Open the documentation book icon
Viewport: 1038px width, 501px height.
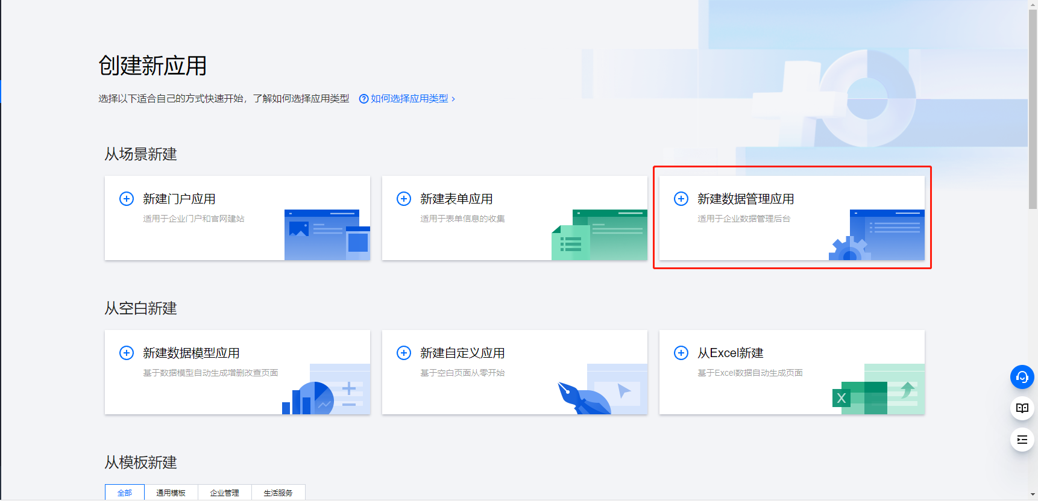(x=1022, y=408)
